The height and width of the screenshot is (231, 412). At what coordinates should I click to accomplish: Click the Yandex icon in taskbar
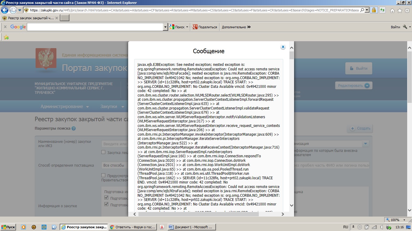point(162,227)
